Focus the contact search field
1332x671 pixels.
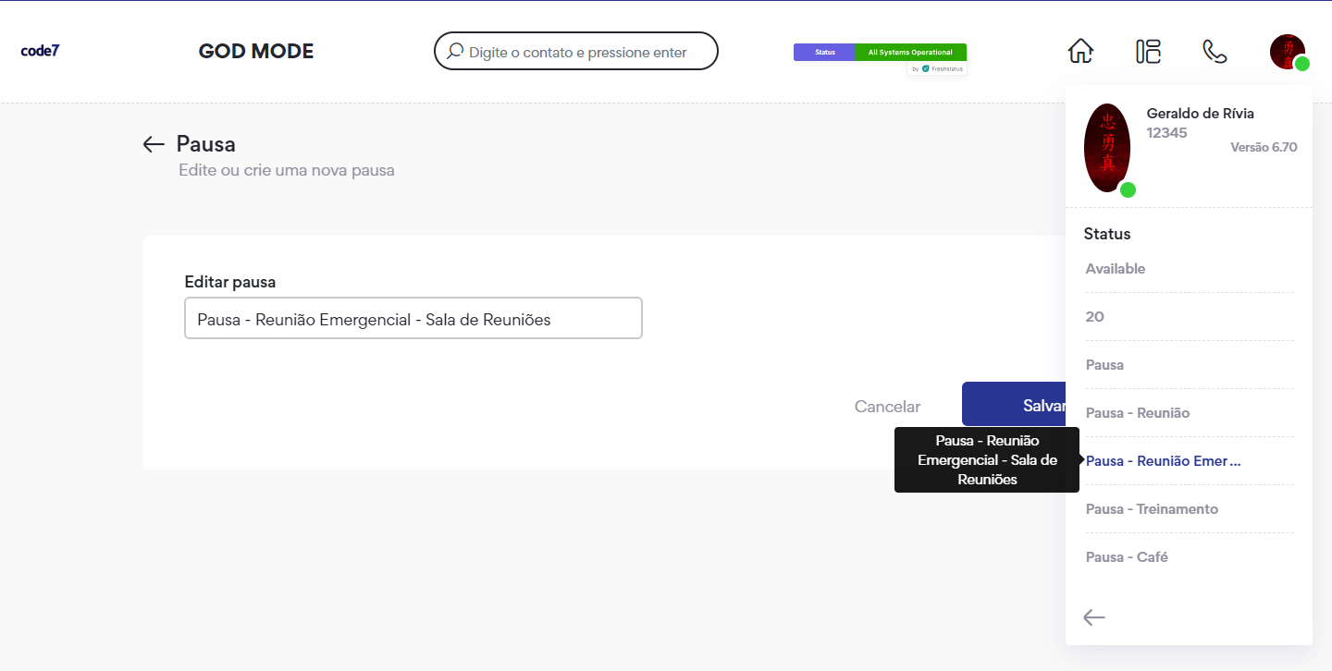pyautogui.click(x=576, y=52)
